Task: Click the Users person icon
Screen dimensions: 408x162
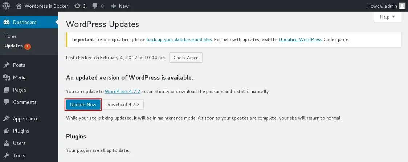Action: point(7,143)
